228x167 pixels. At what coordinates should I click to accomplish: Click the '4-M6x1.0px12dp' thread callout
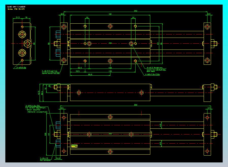(x=153, y=74)
